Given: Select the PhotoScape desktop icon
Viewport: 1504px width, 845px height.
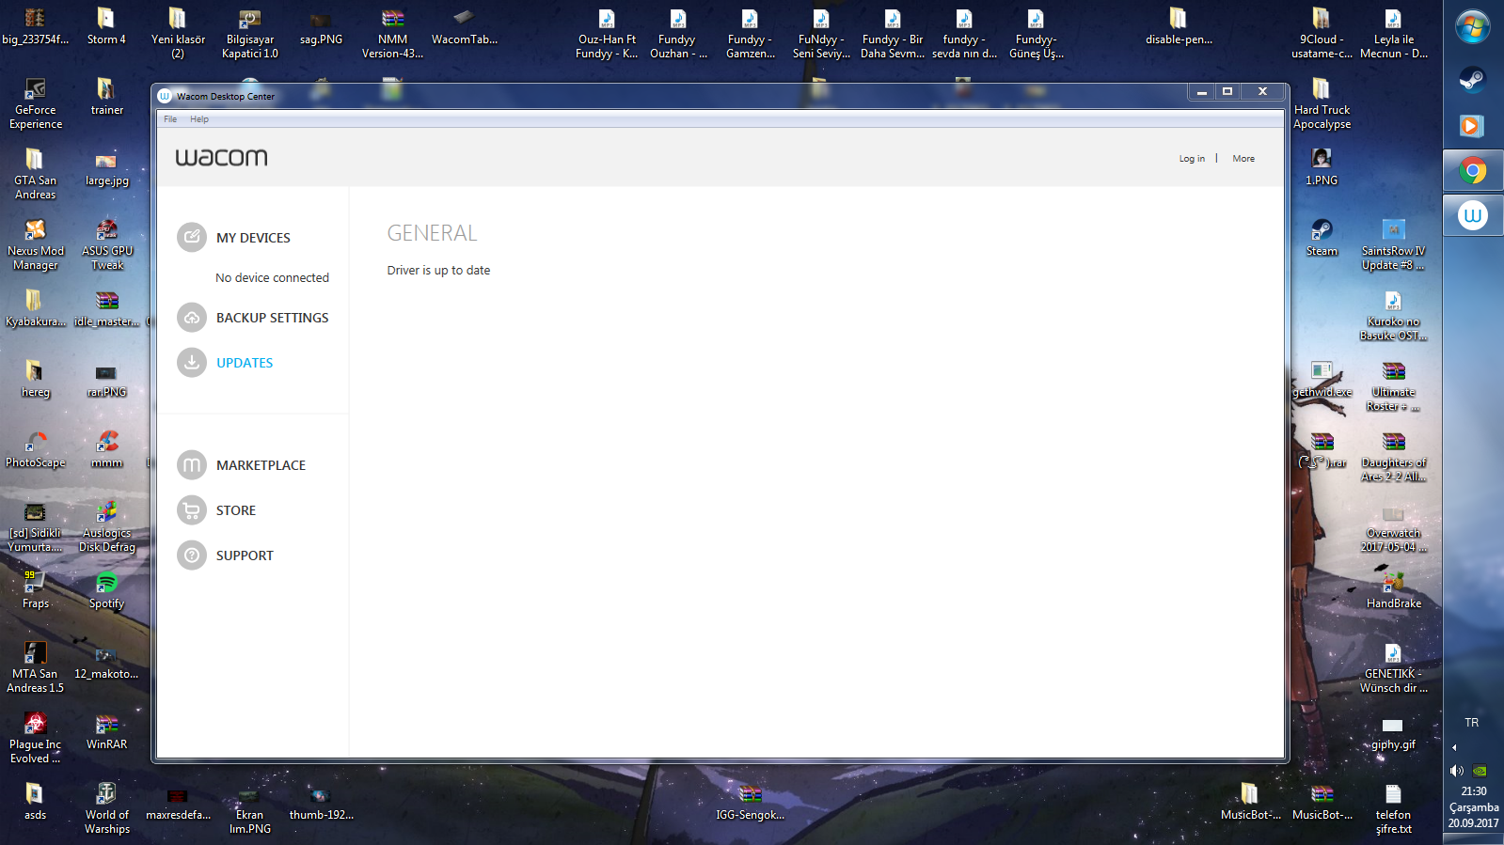Looking at the screenshot, I should (x=36, y=449).
